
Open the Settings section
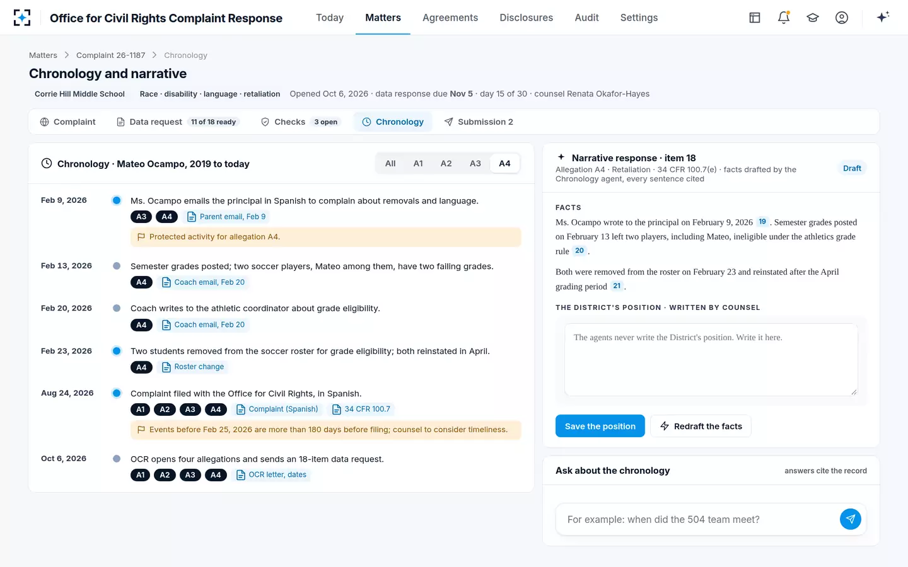(x=639, y=18)
